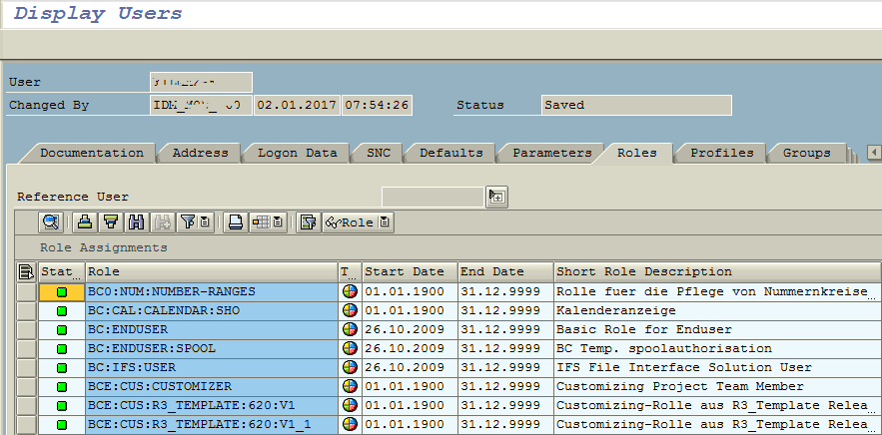Open the Profiles tab
882x435 pixels.
[722, 153]
